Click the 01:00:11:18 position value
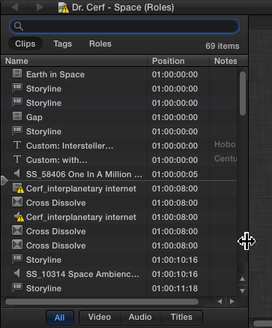The width and height of the screenshot is (272, 328). tap(175, 288)
